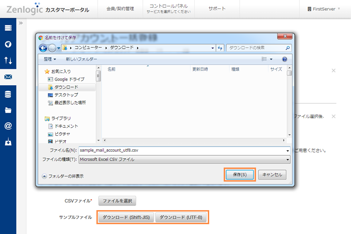
Task: Open the ファイルの種類 dropdown
Action: point(184,160)
